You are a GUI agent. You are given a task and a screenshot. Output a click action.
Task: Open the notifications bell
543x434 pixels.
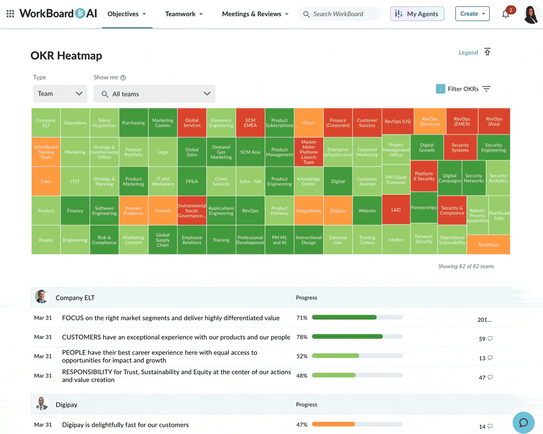coord(506,14)
